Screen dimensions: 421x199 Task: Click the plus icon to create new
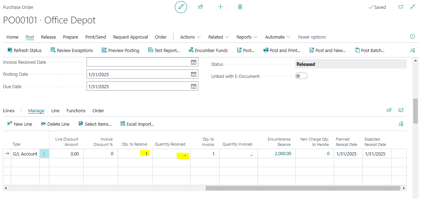[221, 7]
